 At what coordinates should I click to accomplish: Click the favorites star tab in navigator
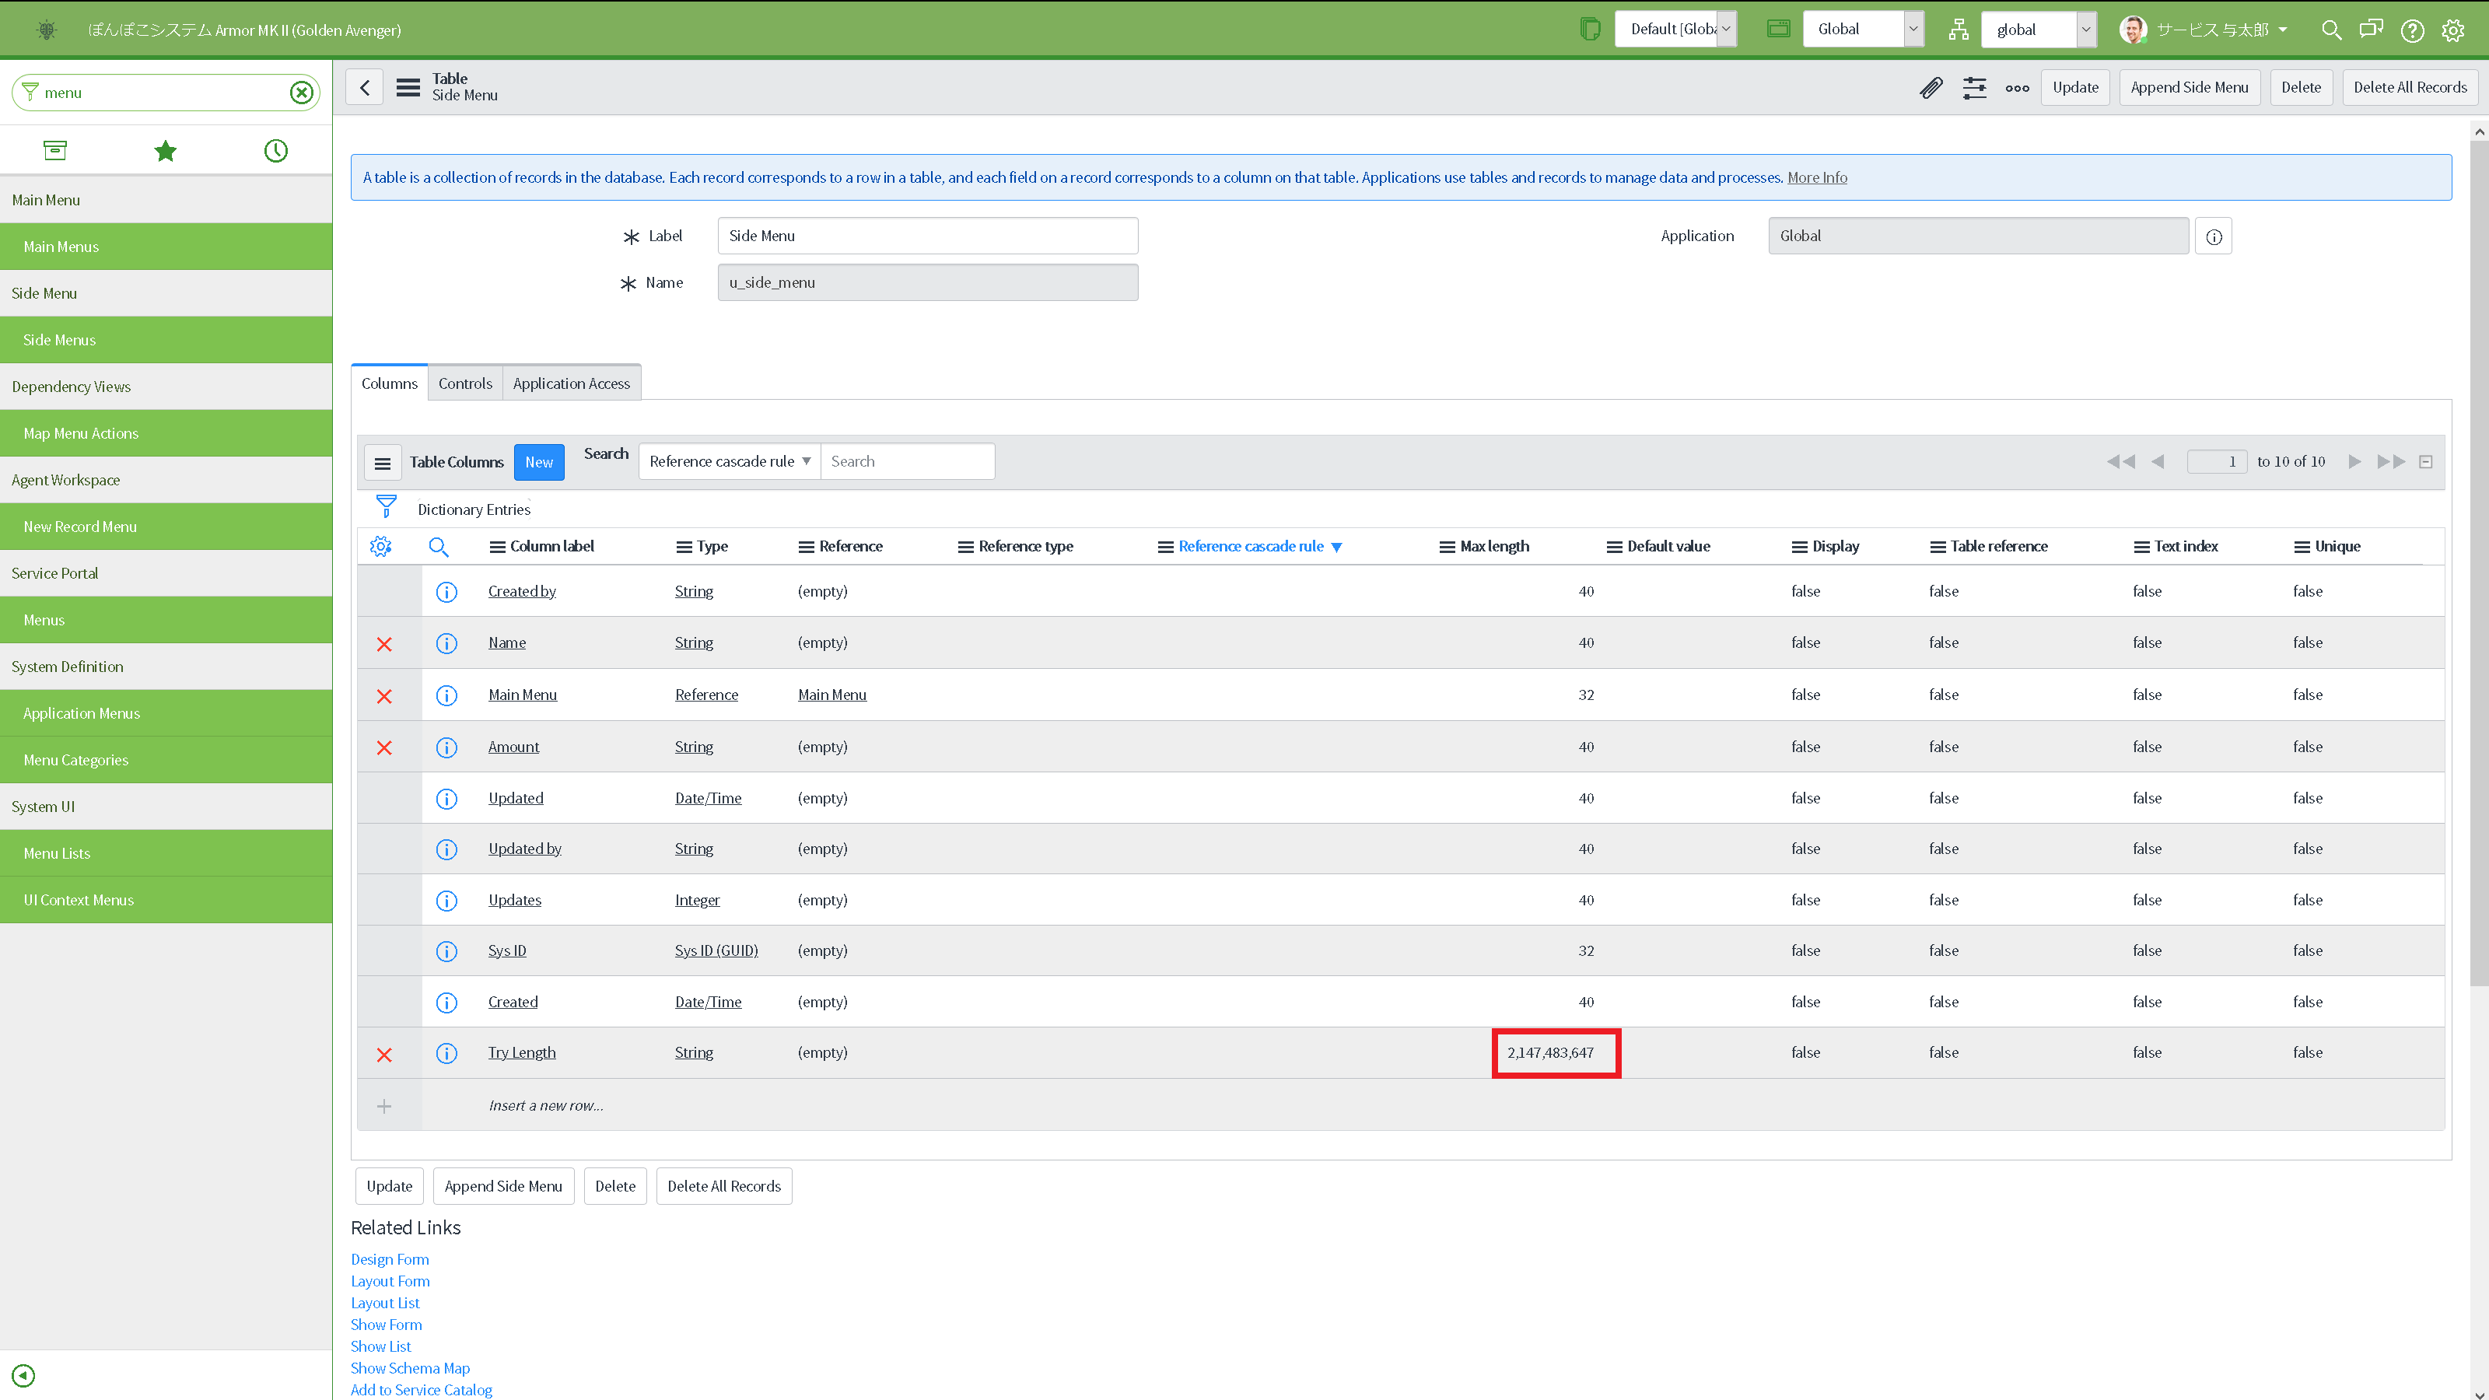click(x=165, y=150)
